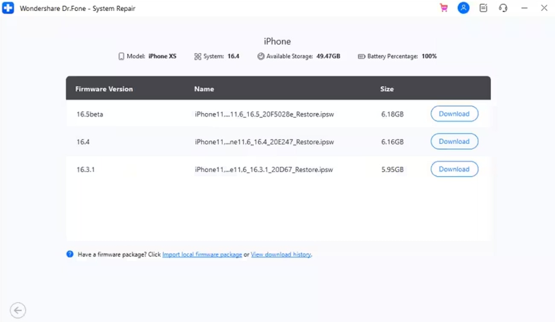Download the 16.4 firmware
This screenshot has width=555, height=322.
[454, 142]
